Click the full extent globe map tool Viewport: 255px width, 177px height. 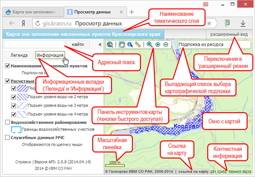pos(110,44)
